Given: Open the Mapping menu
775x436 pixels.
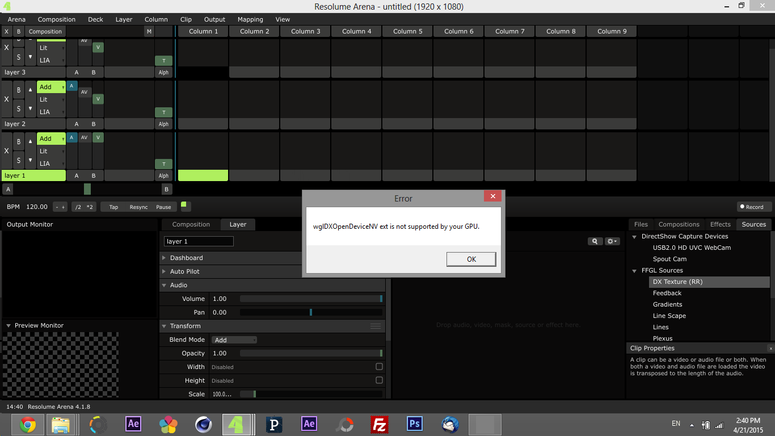Looking at the screenshot, I should pyautogui.click(x=250, y=19).
